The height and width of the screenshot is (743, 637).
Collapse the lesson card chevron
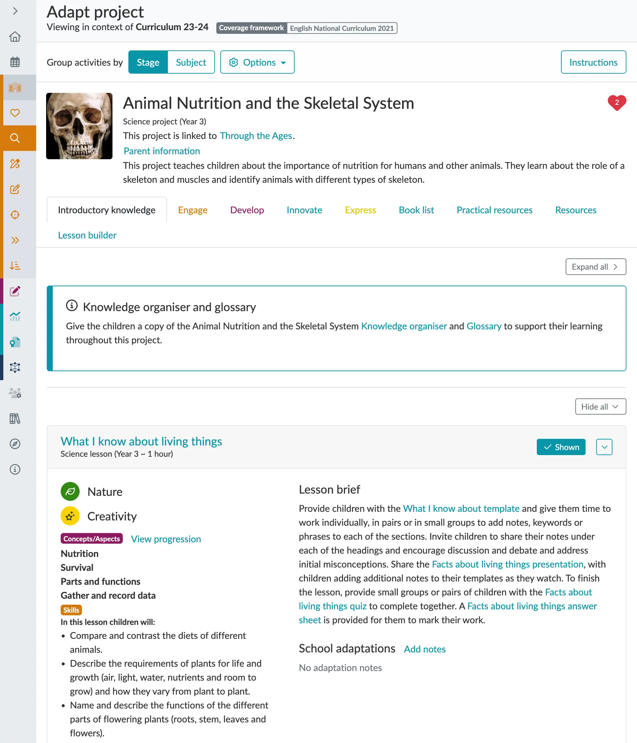tap(604, 447)
